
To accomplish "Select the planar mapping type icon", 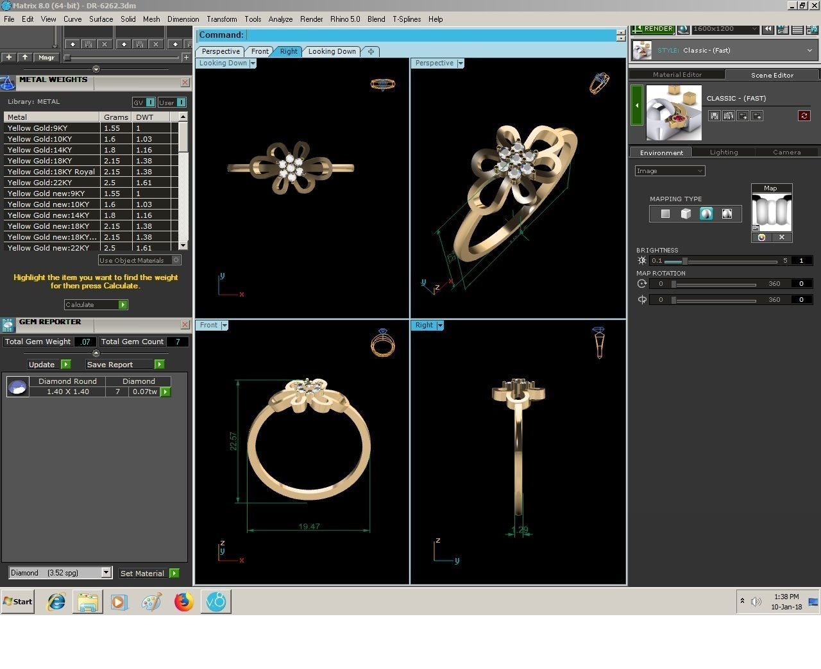I will point(665,213).
